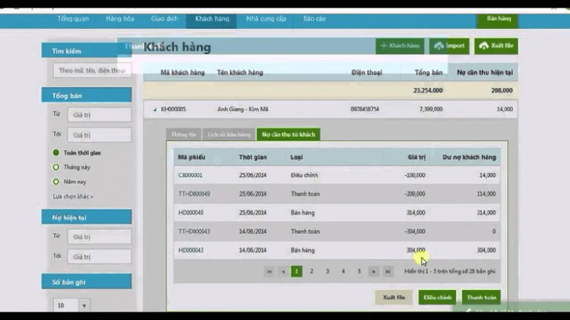Collapse the KH000005 customer row

click(x=154, y=109)
